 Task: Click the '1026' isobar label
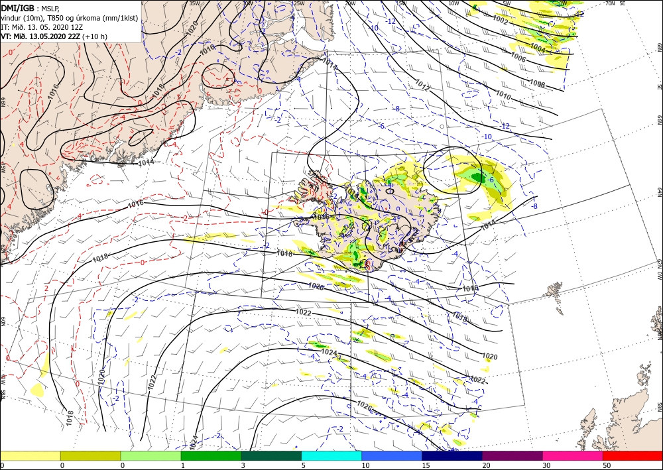click(x=364, y=406)
